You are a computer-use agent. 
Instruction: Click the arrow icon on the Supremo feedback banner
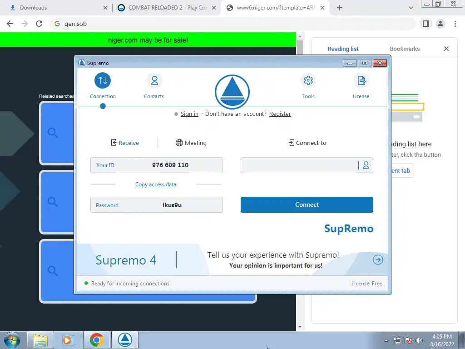(378, 259)
